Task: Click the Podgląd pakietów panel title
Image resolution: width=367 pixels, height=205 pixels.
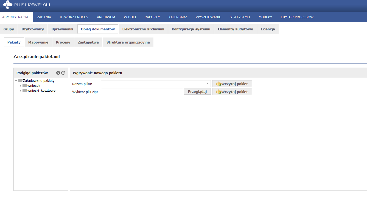Action: [32, 73]
